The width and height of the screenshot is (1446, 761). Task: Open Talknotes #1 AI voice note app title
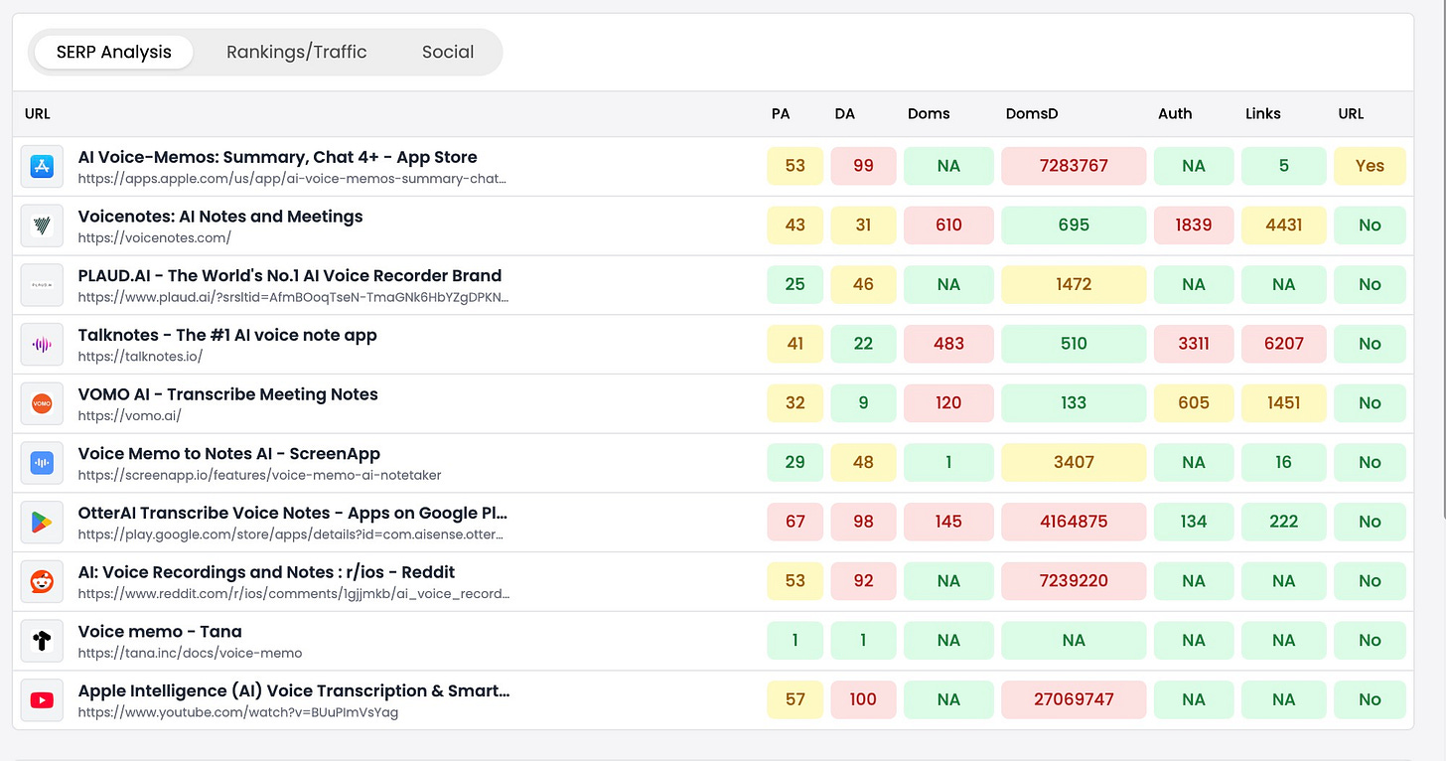pos(227,335)
